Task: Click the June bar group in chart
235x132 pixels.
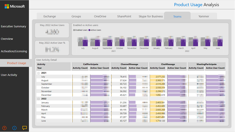Action: coord(218,41)
